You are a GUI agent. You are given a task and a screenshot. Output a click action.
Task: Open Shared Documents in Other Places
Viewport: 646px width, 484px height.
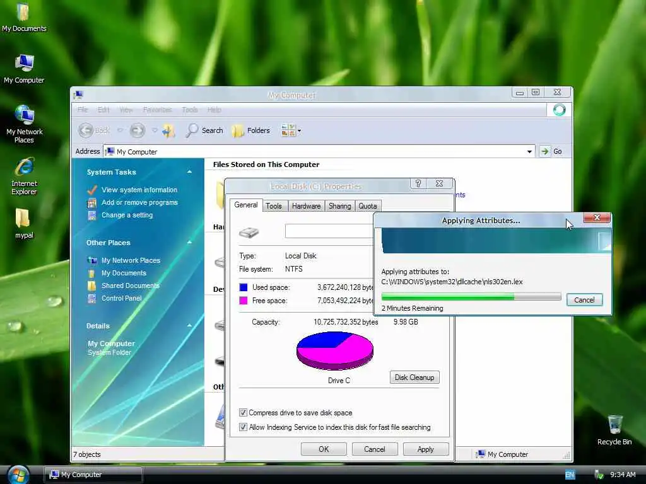[x=130, y=285]
